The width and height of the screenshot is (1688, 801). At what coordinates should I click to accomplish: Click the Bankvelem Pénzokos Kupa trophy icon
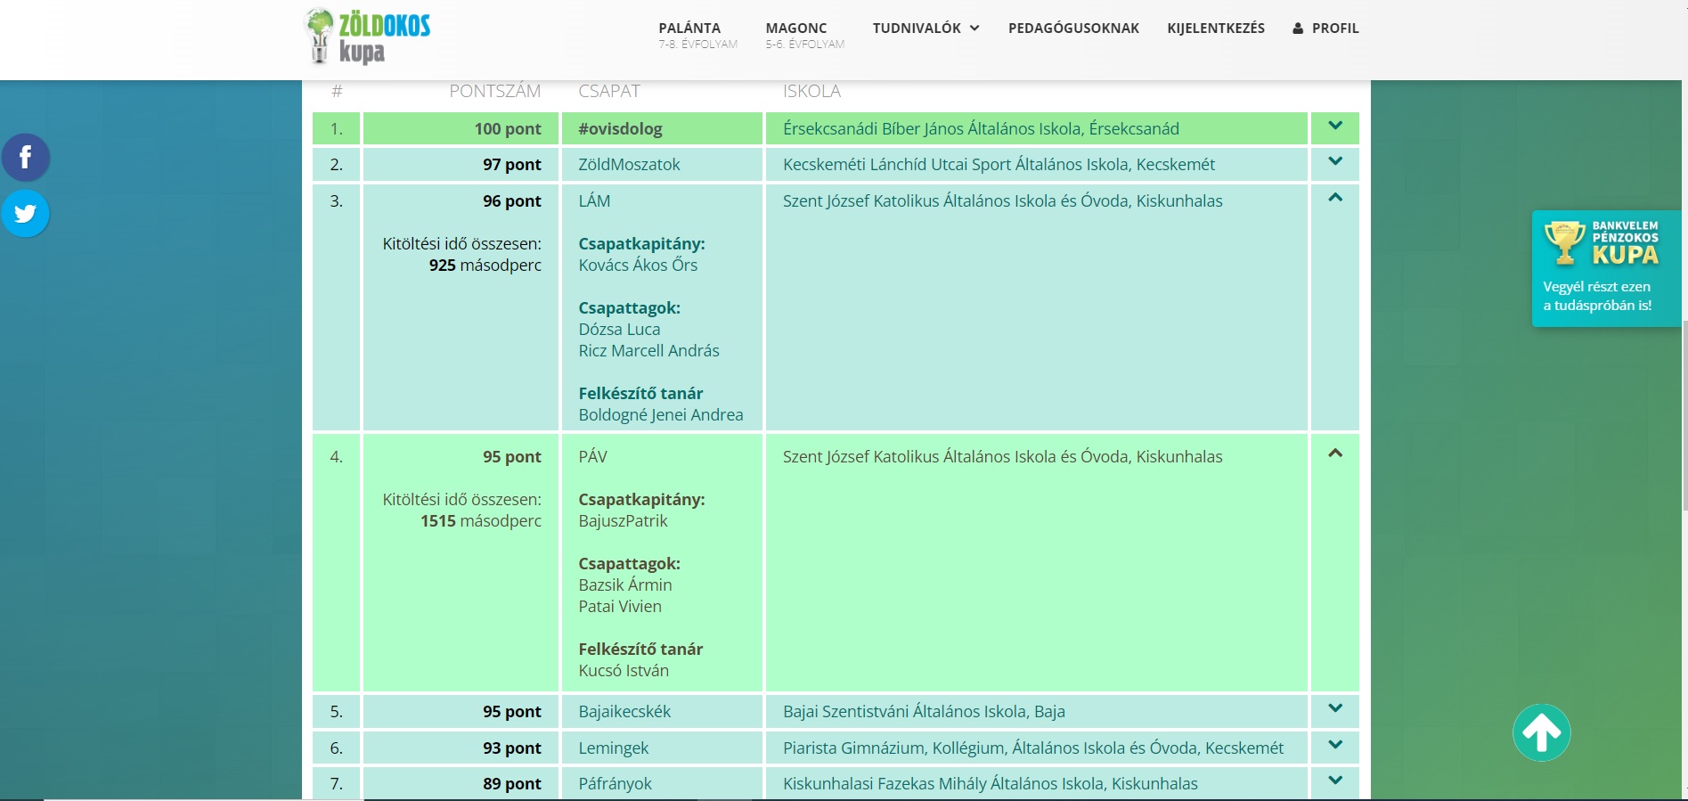(1563, 243)
